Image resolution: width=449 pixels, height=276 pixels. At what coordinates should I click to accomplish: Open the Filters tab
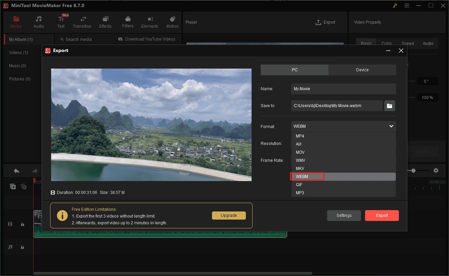tap(128, 22)
